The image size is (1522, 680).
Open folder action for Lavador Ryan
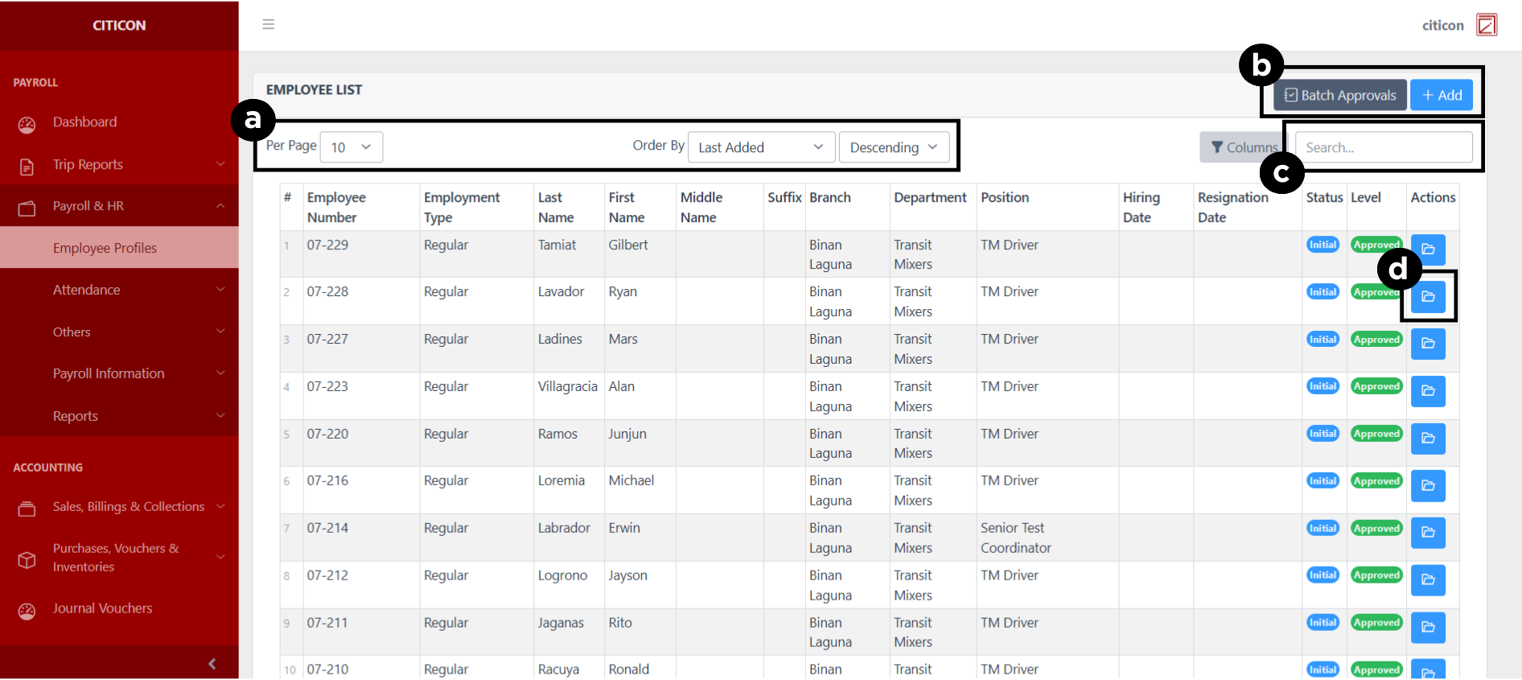coord(1428,297)
